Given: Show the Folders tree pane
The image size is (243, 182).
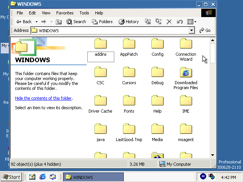Looking at the screenshot, I should pyautogui.click(x=102, y=22).
